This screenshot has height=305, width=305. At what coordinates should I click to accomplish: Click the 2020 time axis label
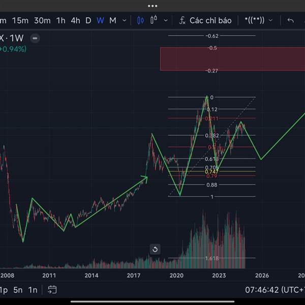point(176,276)
